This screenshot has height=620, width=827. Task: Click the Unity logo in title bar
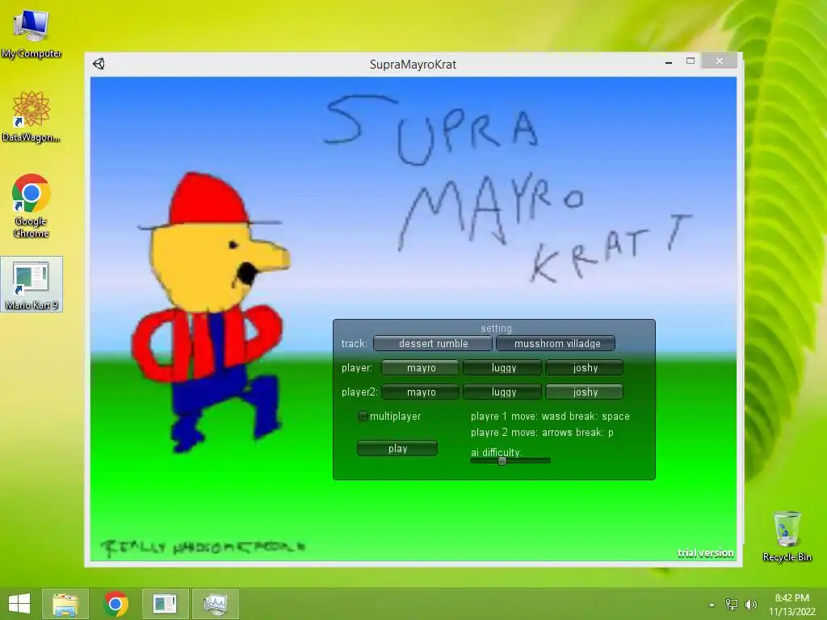99,65
